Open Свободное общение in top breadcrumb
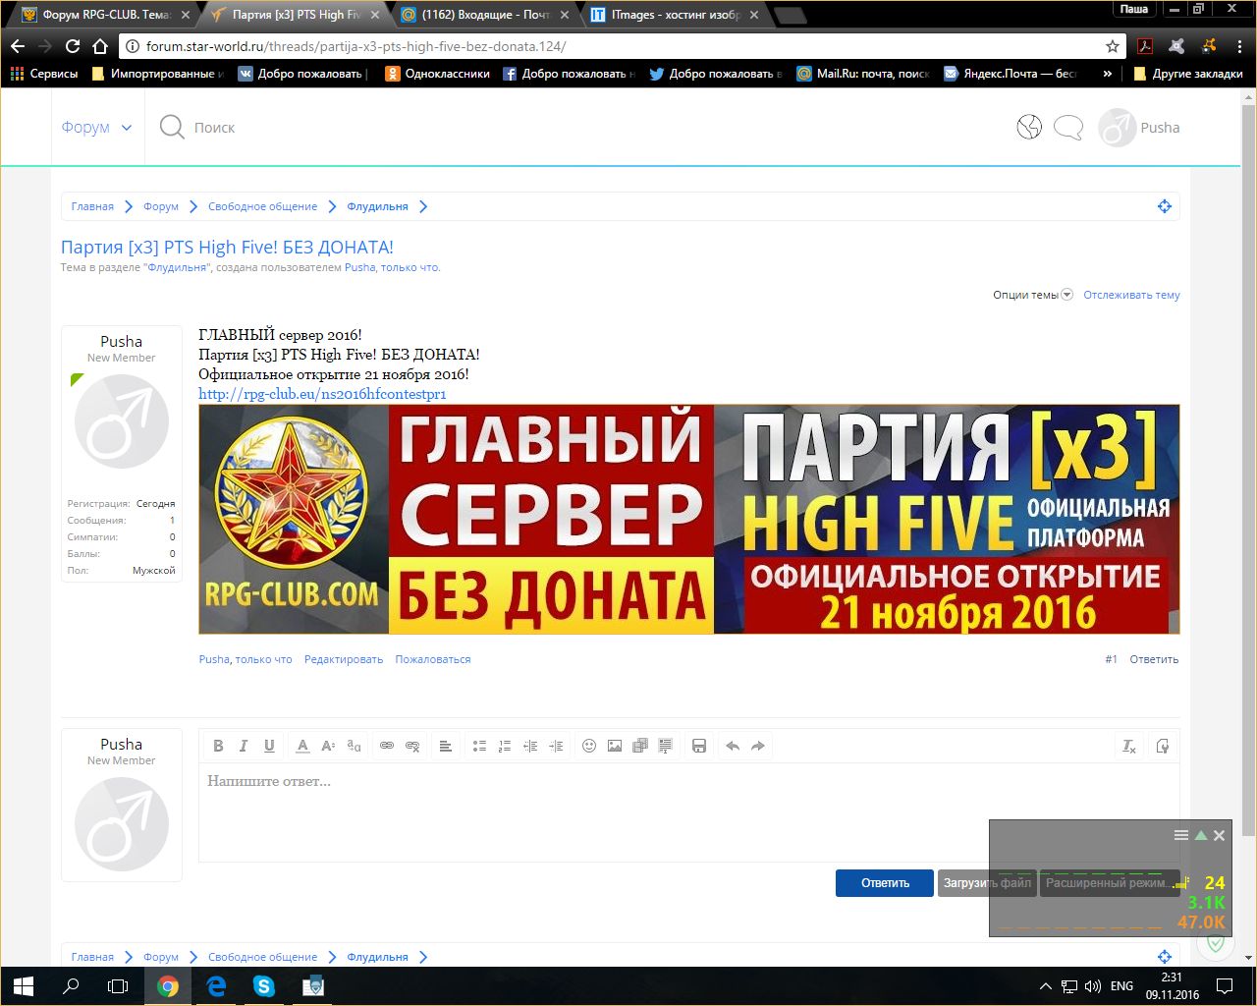The width and height of the screenshot is (1257, 1006). (262, 206)
